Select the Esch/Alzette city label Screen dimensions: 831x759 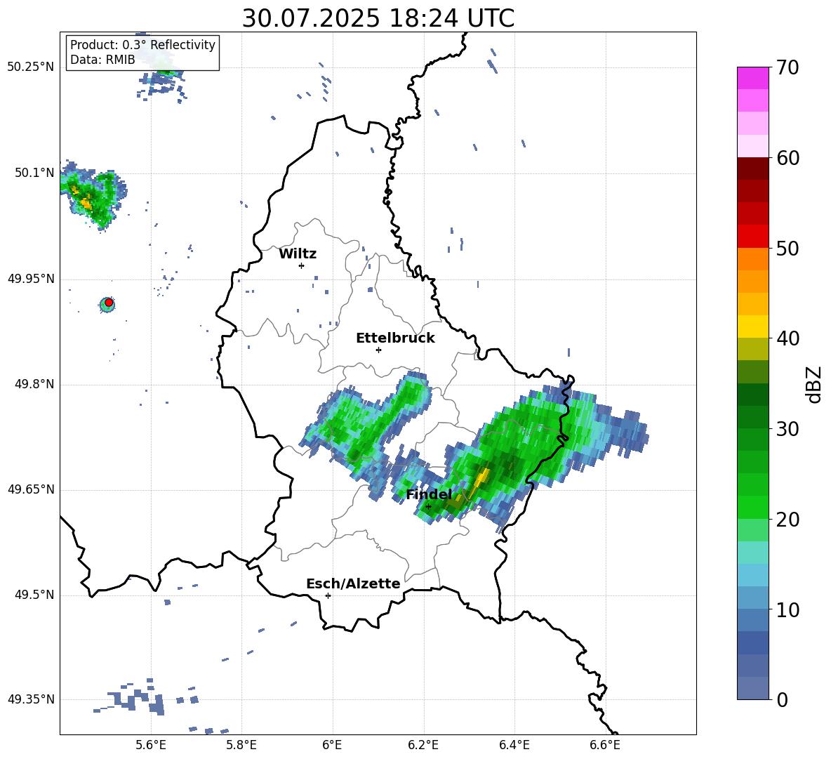click(353, 583)
